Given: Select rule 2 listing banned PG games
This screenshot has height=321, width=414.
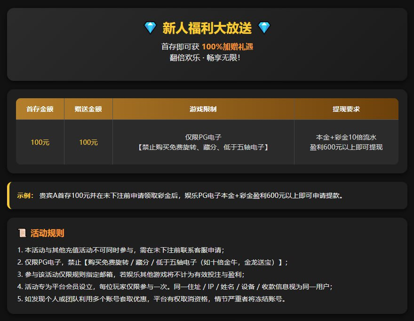Looking at the screenshot, I should [x=152, y=262].
